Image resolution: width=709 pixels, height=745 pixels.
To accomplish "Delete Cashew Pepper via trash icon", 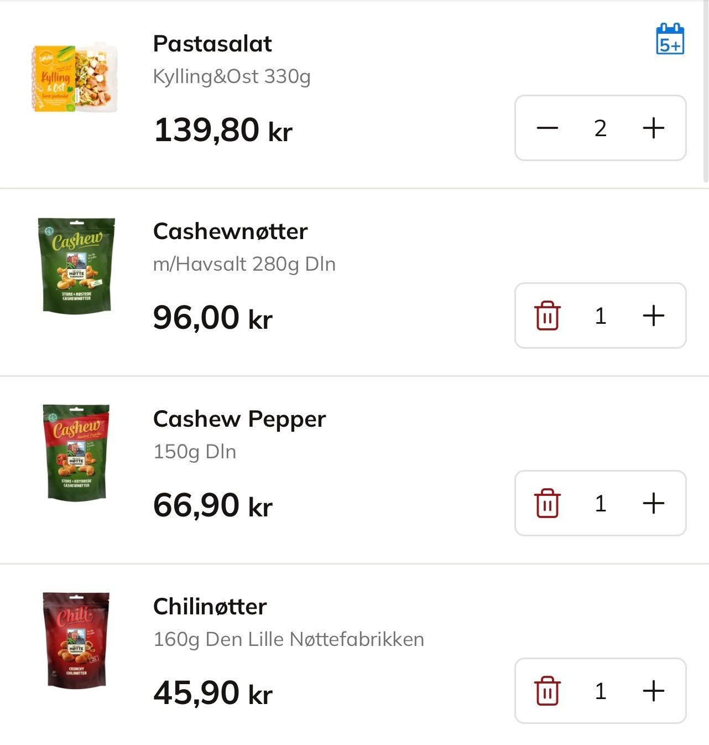I will coord(547,503).
